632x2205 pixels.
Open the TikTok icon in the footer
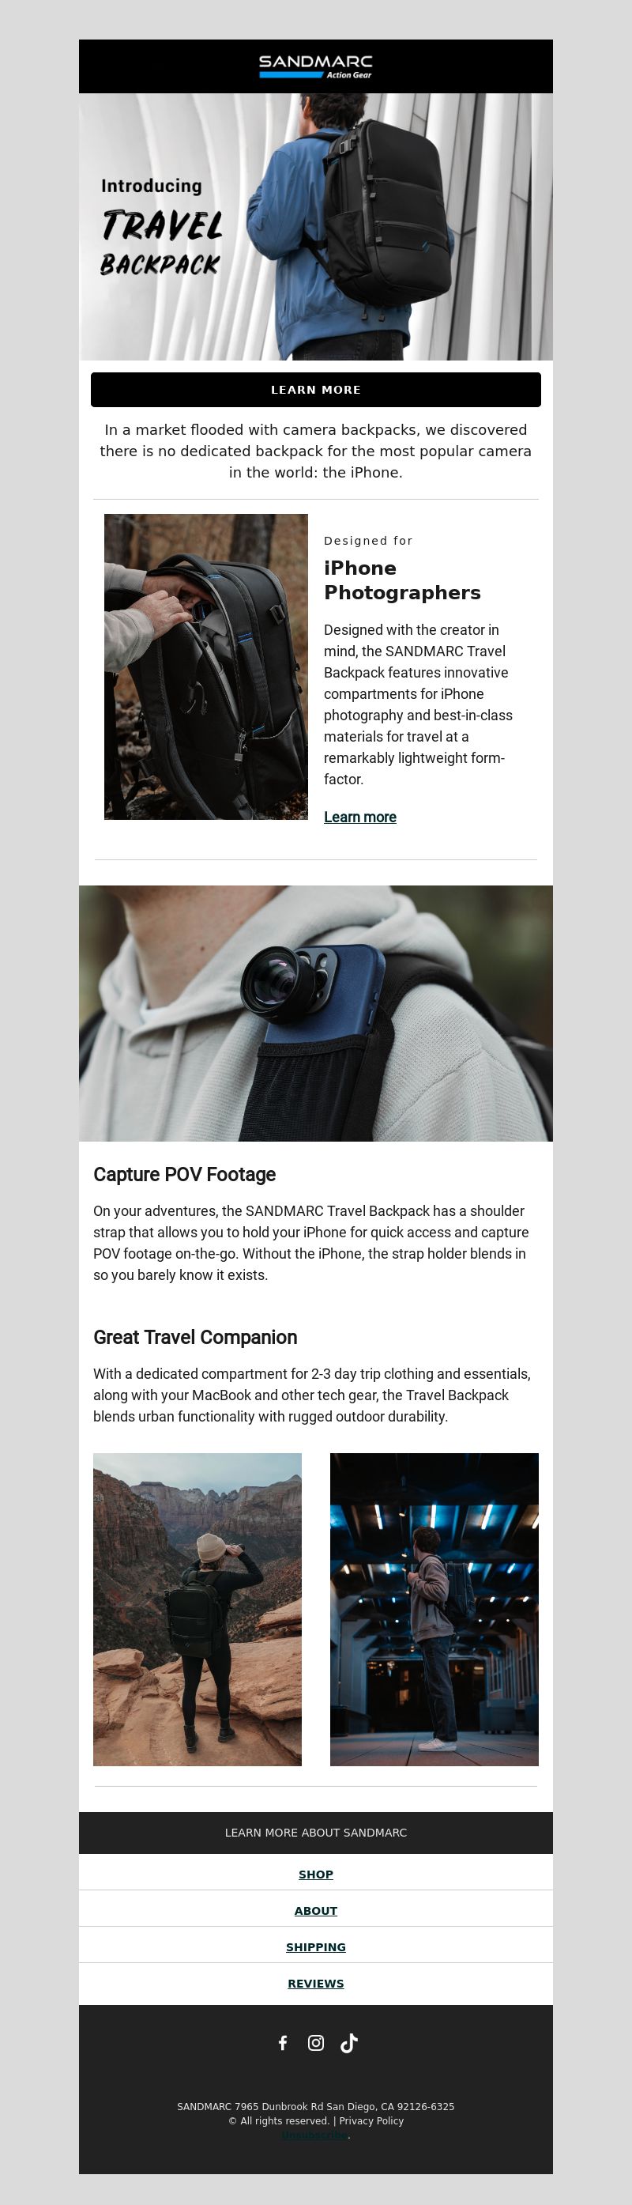point(349,2043)
